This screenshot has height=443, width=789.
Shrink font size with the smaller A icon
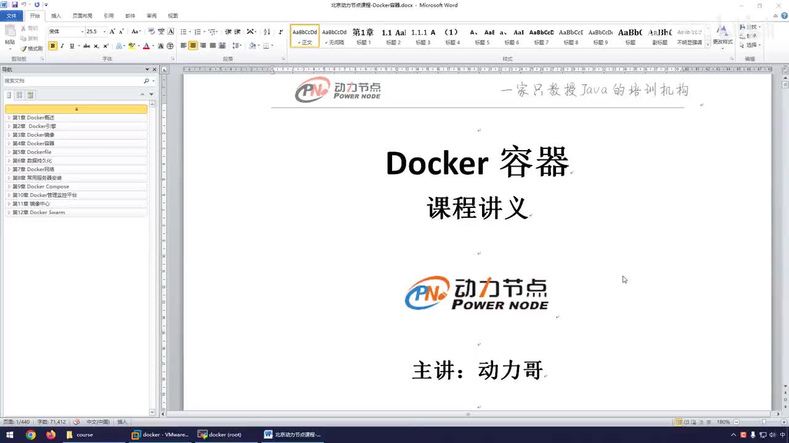pos(121,31)
